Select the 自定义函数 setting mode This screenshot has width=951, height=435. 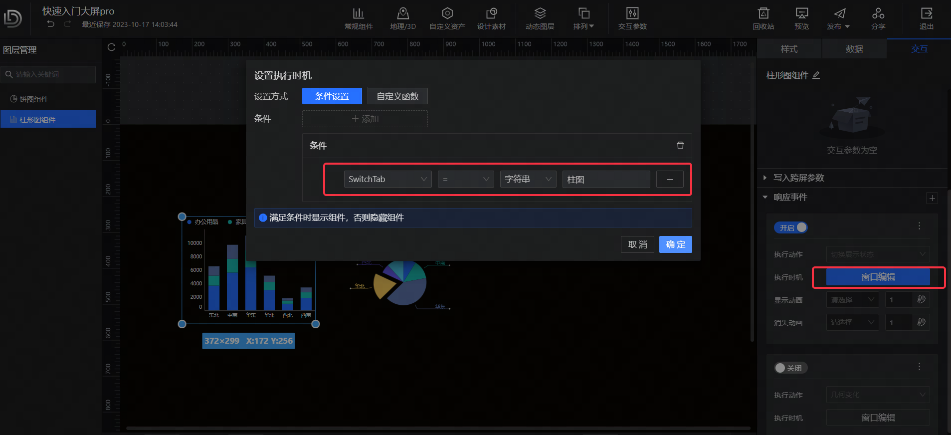(x=397, y=96)
